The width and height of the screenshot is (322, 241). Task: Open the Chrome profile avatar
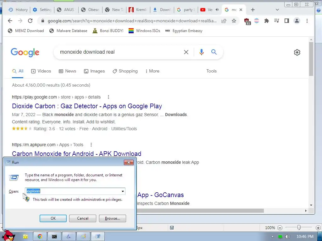pos(297,21)
